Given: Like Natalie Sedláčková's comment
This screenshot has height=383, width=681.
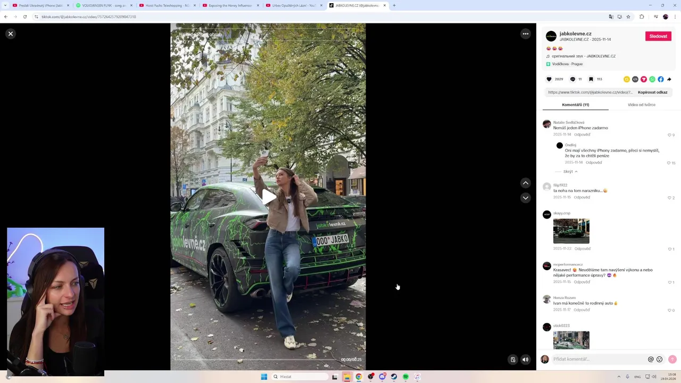Looking at the screenshot, I should [670, 135].
